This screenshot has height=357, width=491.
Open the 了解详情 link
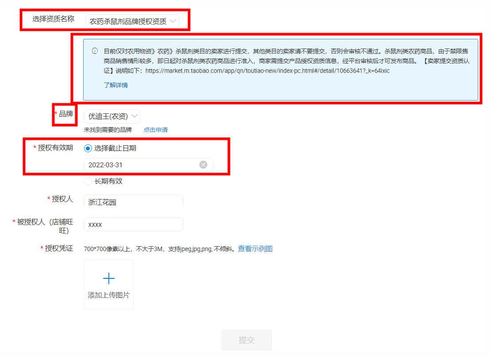click(116, 85)
